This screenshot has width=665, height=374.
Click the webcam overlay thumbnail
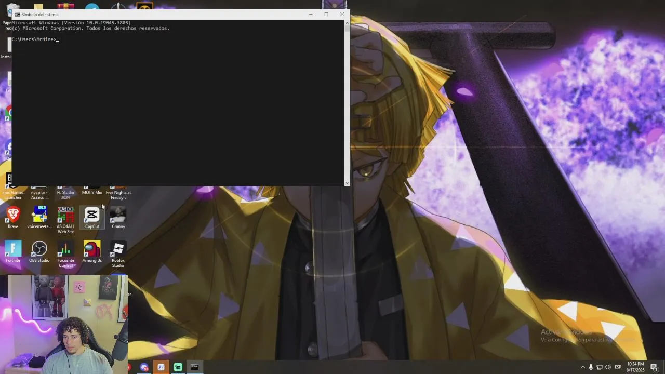point(64,325)
